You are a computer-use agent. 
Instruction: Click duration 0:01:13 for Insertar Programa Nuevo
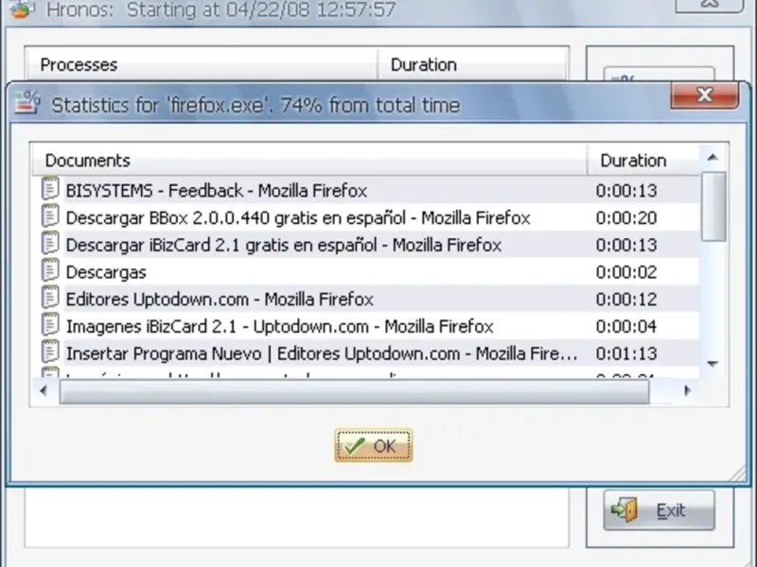coord(626,353)
